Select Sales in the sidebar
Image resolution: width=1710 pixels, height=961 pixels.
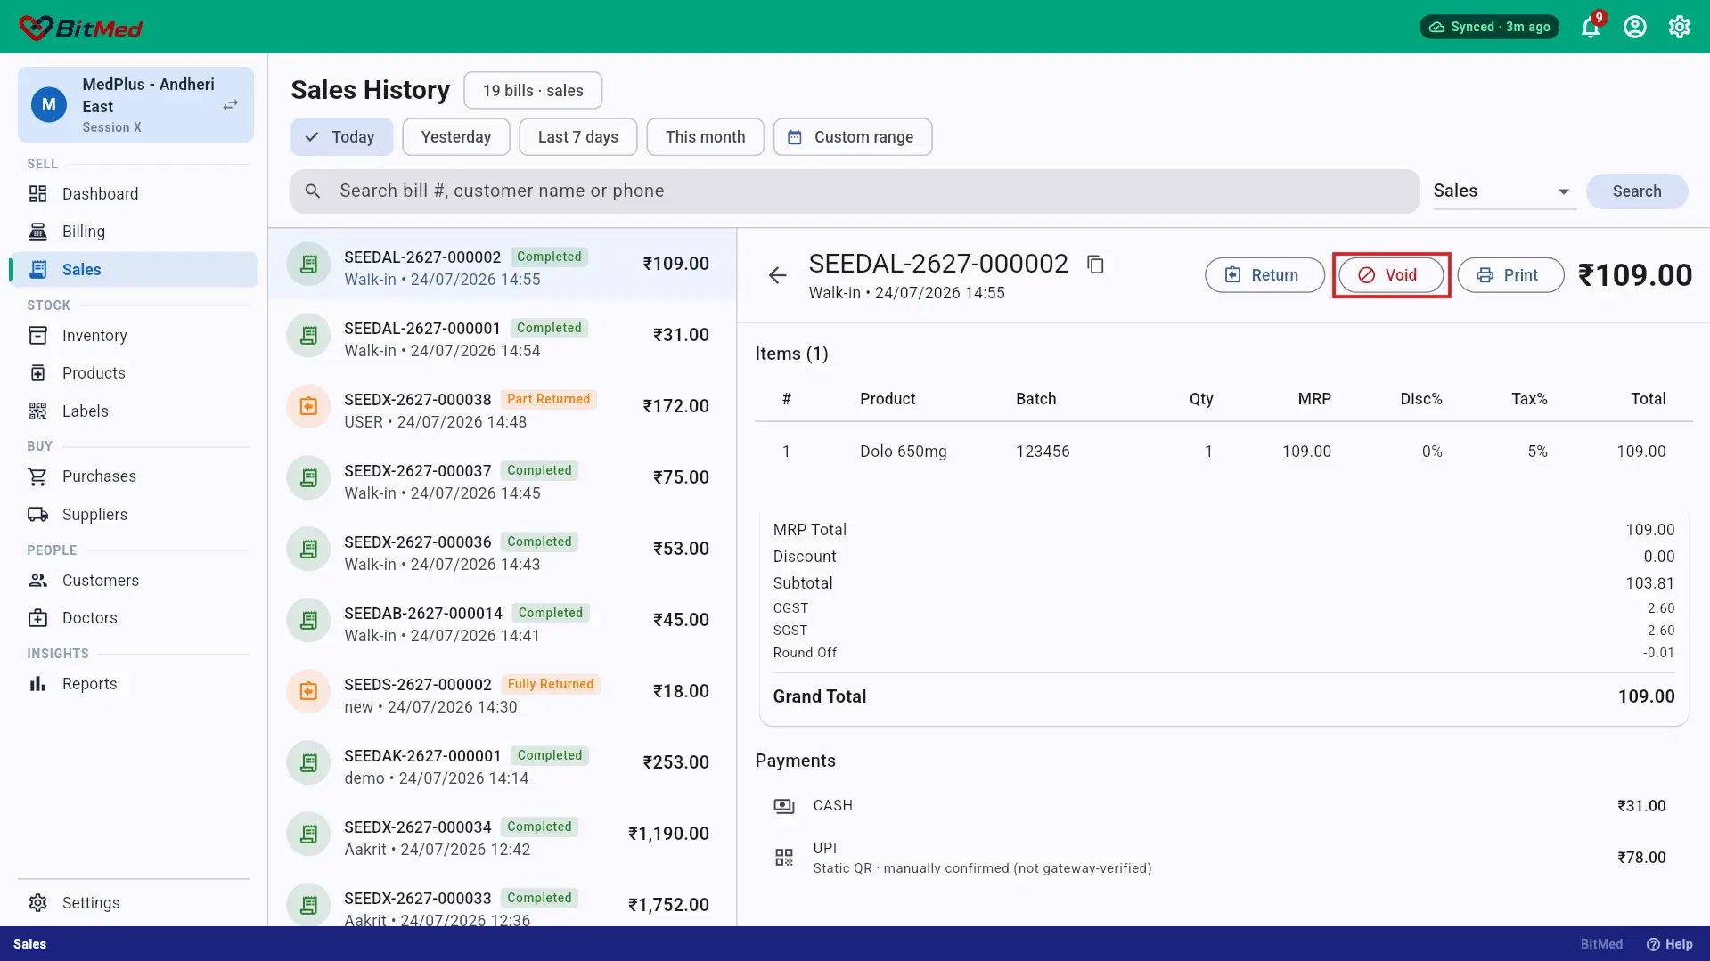pyautogui.click(x=134, y=270)
